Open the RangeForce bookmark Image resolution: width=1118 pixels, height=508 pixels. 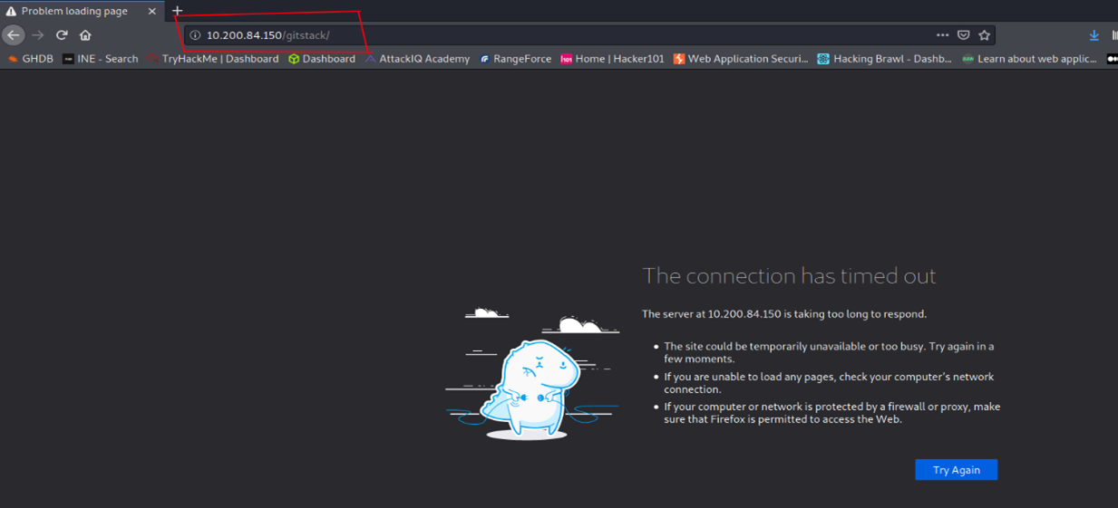tap(515, 59)
